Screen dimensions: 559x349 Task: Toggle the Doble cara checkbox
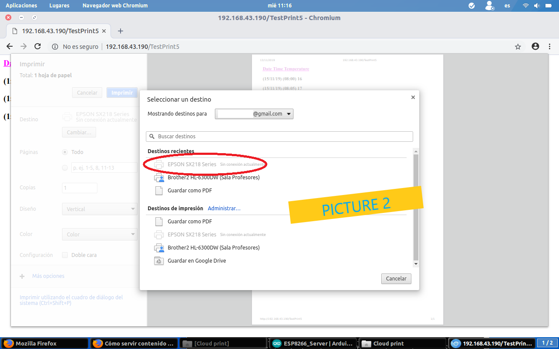click(65, 255)
